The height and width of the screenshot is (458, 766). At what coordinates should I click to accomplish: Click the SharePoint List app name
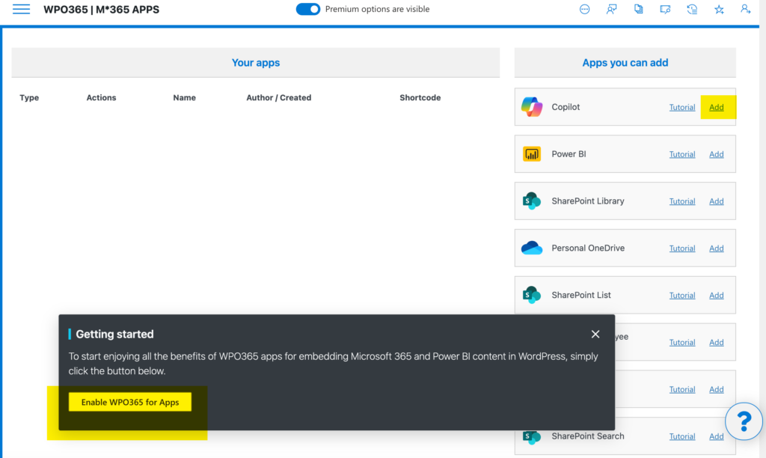[581, 295]
